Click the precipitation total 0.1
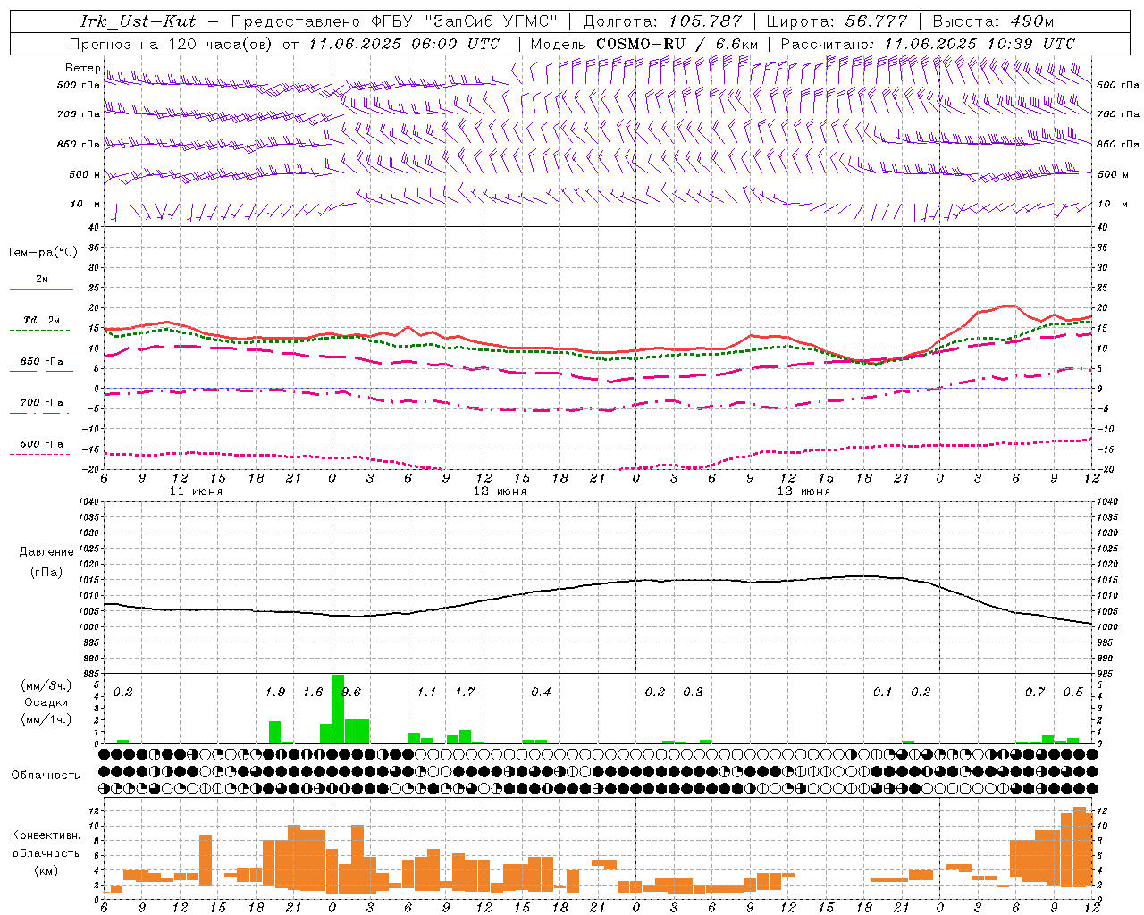Image resolution: width=1144 pixels, height=915 pixels. pyautogui.click(x=883, y=693)
